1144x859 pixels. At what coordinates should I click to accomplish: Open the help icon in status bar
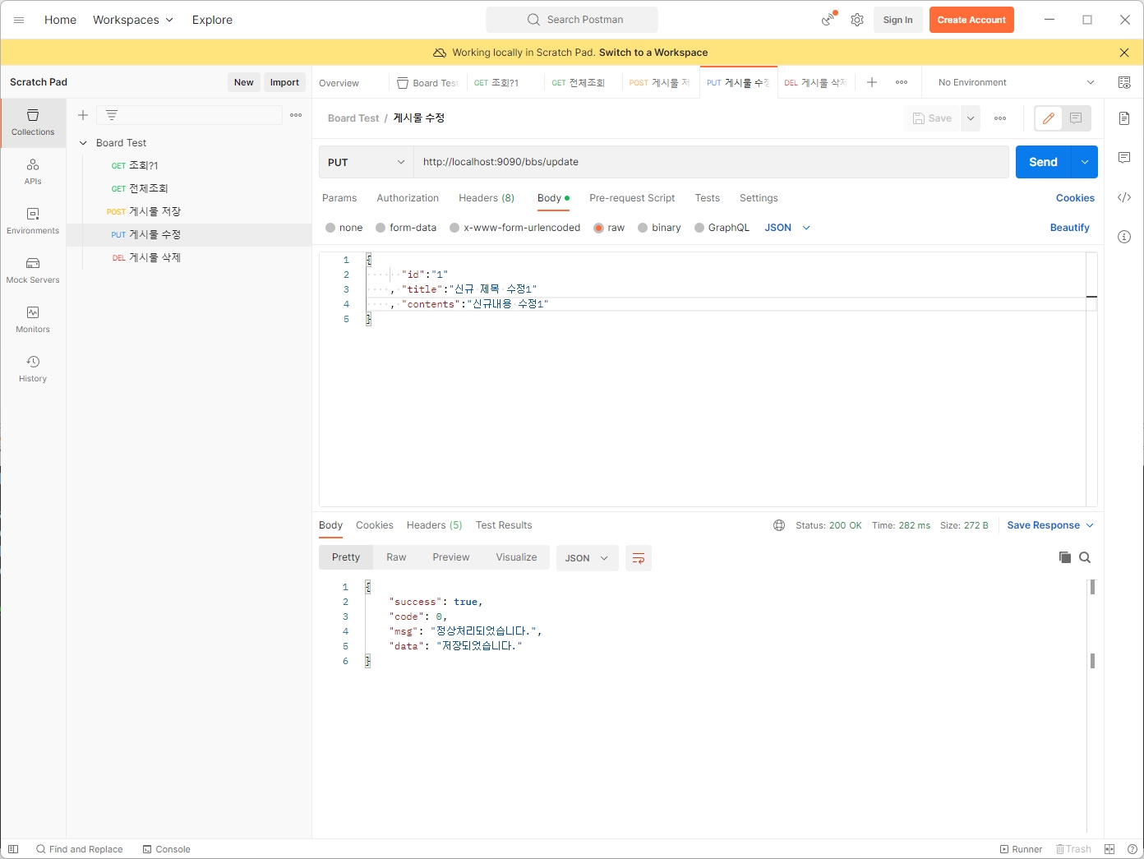(x=1132, y=849)
